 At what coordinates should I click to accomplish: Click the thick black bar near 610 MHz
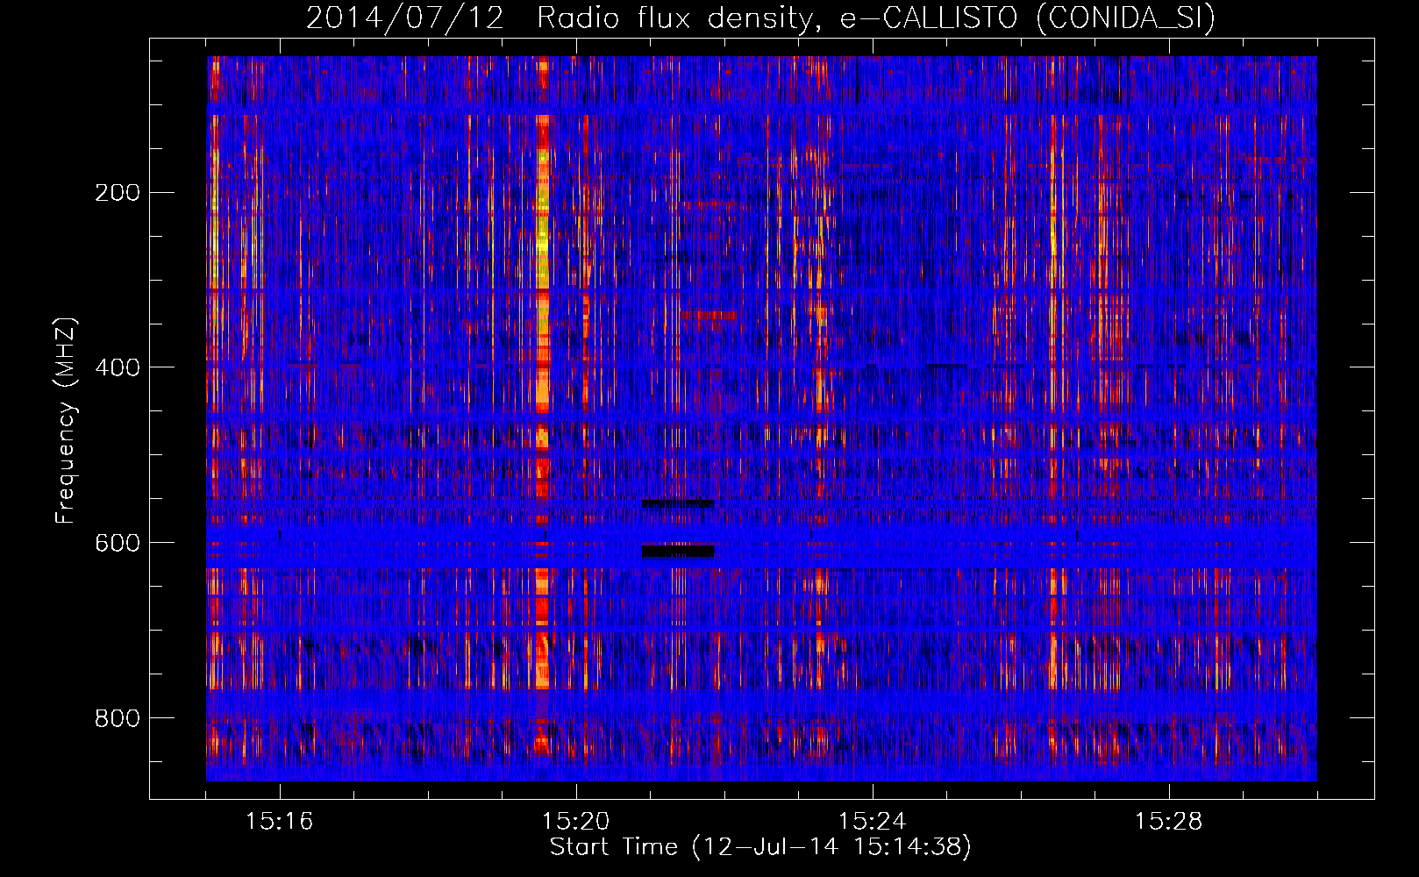[678, 551]
